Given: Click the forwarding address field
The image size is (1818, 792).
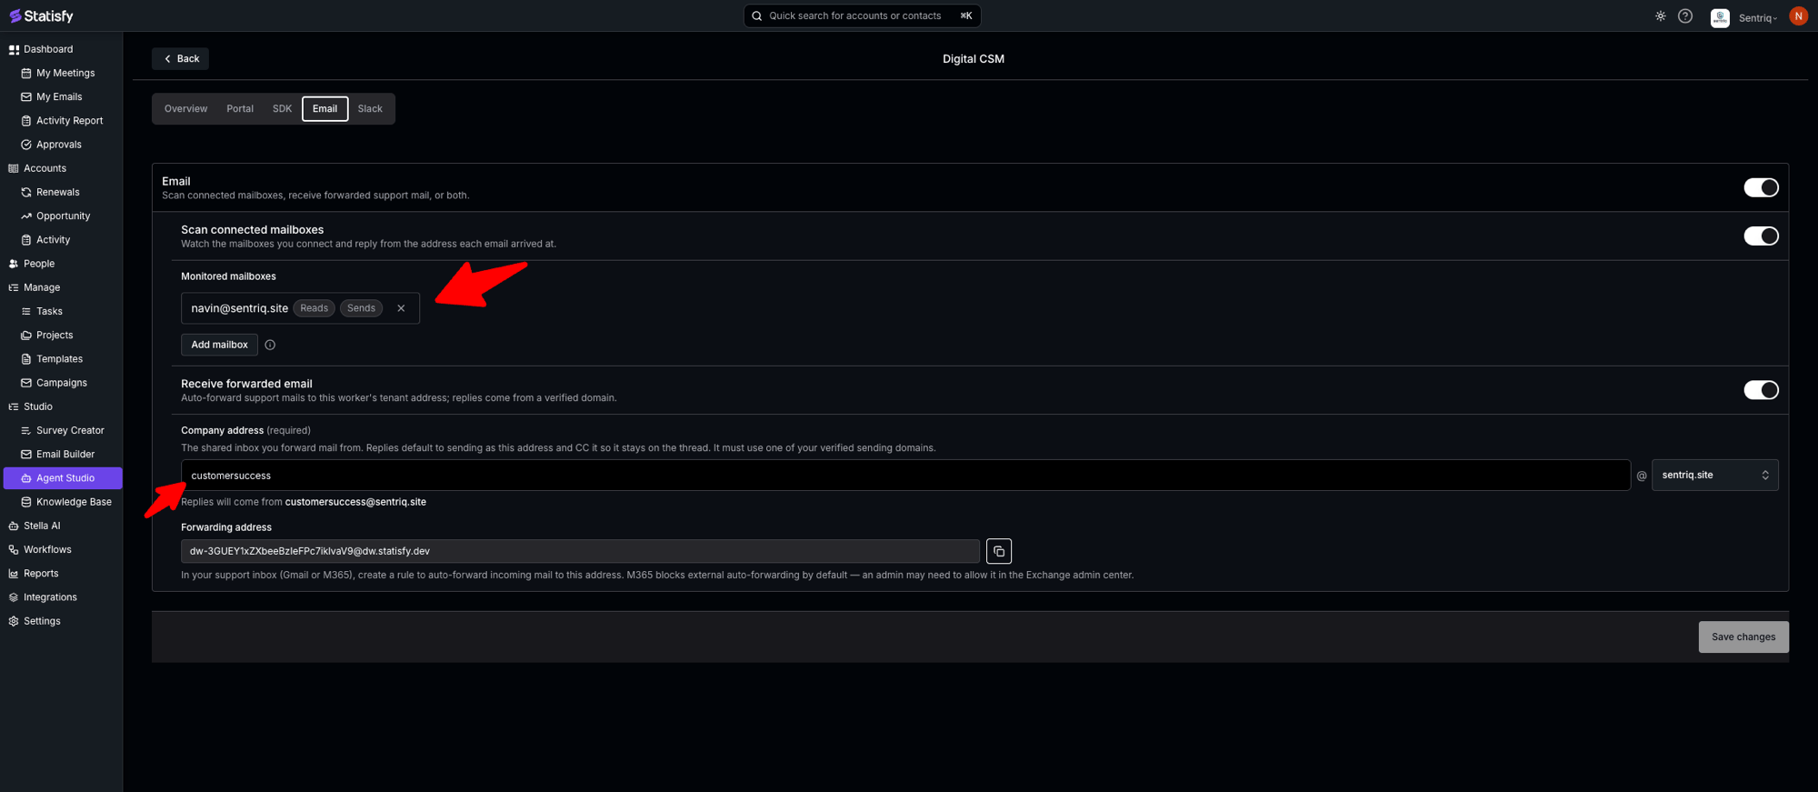Looking at the screenshot, I should (x=580, y=551).
